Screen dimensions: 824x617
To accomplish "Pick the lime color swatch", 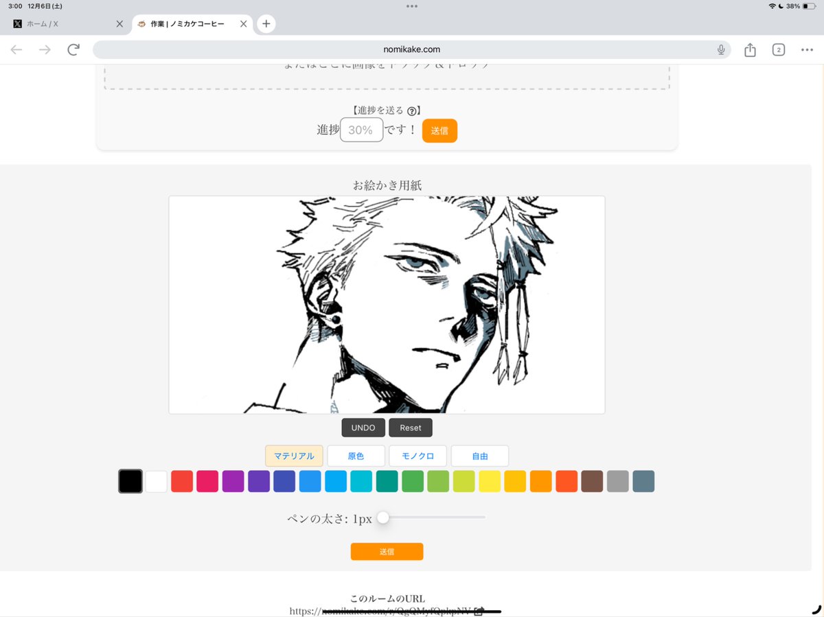I will (464, 481).
